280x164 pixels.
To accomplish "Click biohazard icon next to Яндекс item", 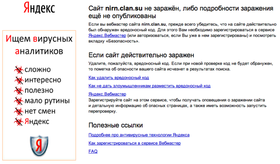I will click(19, 122).
